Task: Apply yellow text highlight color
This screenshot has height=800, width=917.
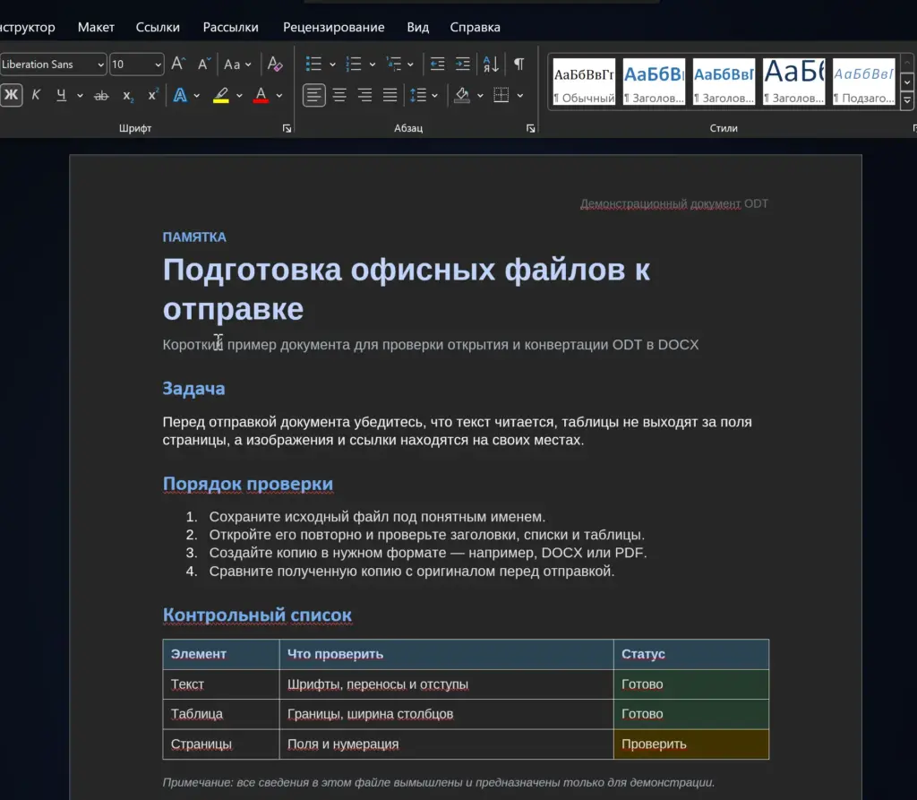Action: [x=220, y=95]
